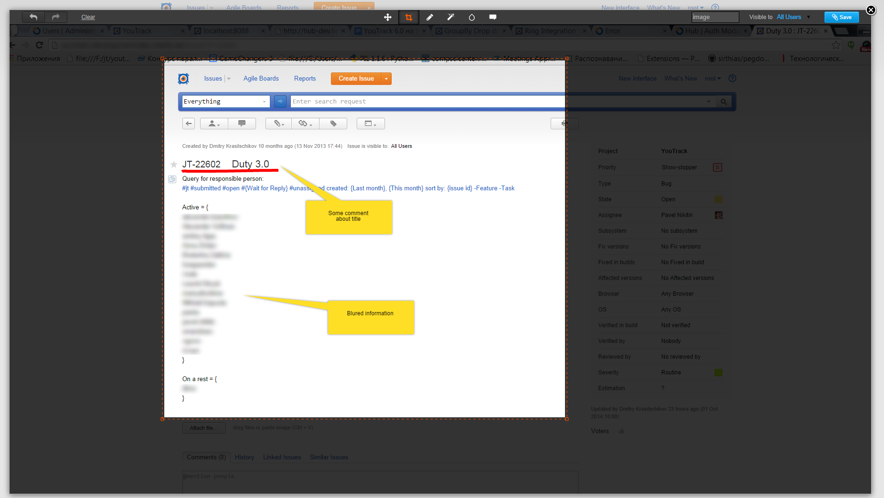Switch to the Ring Integration browser tab
The height and width of the screenshot is (498, 884).
click(x=550, y=31)
